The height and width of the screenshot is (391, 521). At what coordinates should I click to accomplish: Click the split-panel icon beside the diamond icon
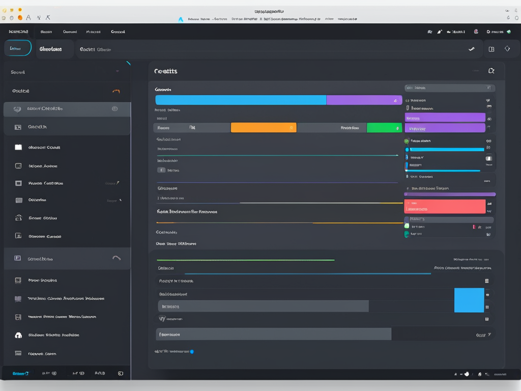[x=491, y=49]
